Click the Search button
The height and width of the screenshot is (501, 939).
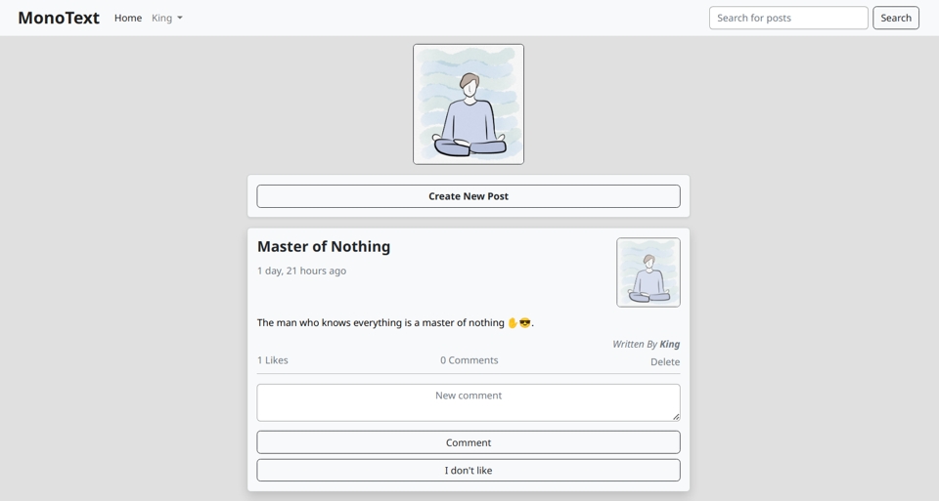pyautogui.click(x=895, y=18)
